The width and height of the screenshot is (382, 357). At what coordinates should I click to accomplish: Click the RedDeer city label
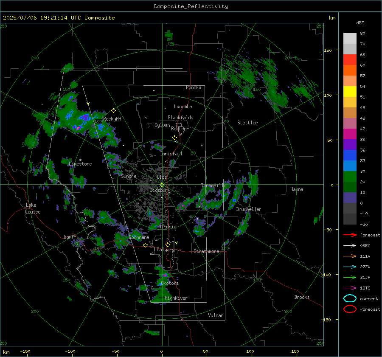[180, 129]
